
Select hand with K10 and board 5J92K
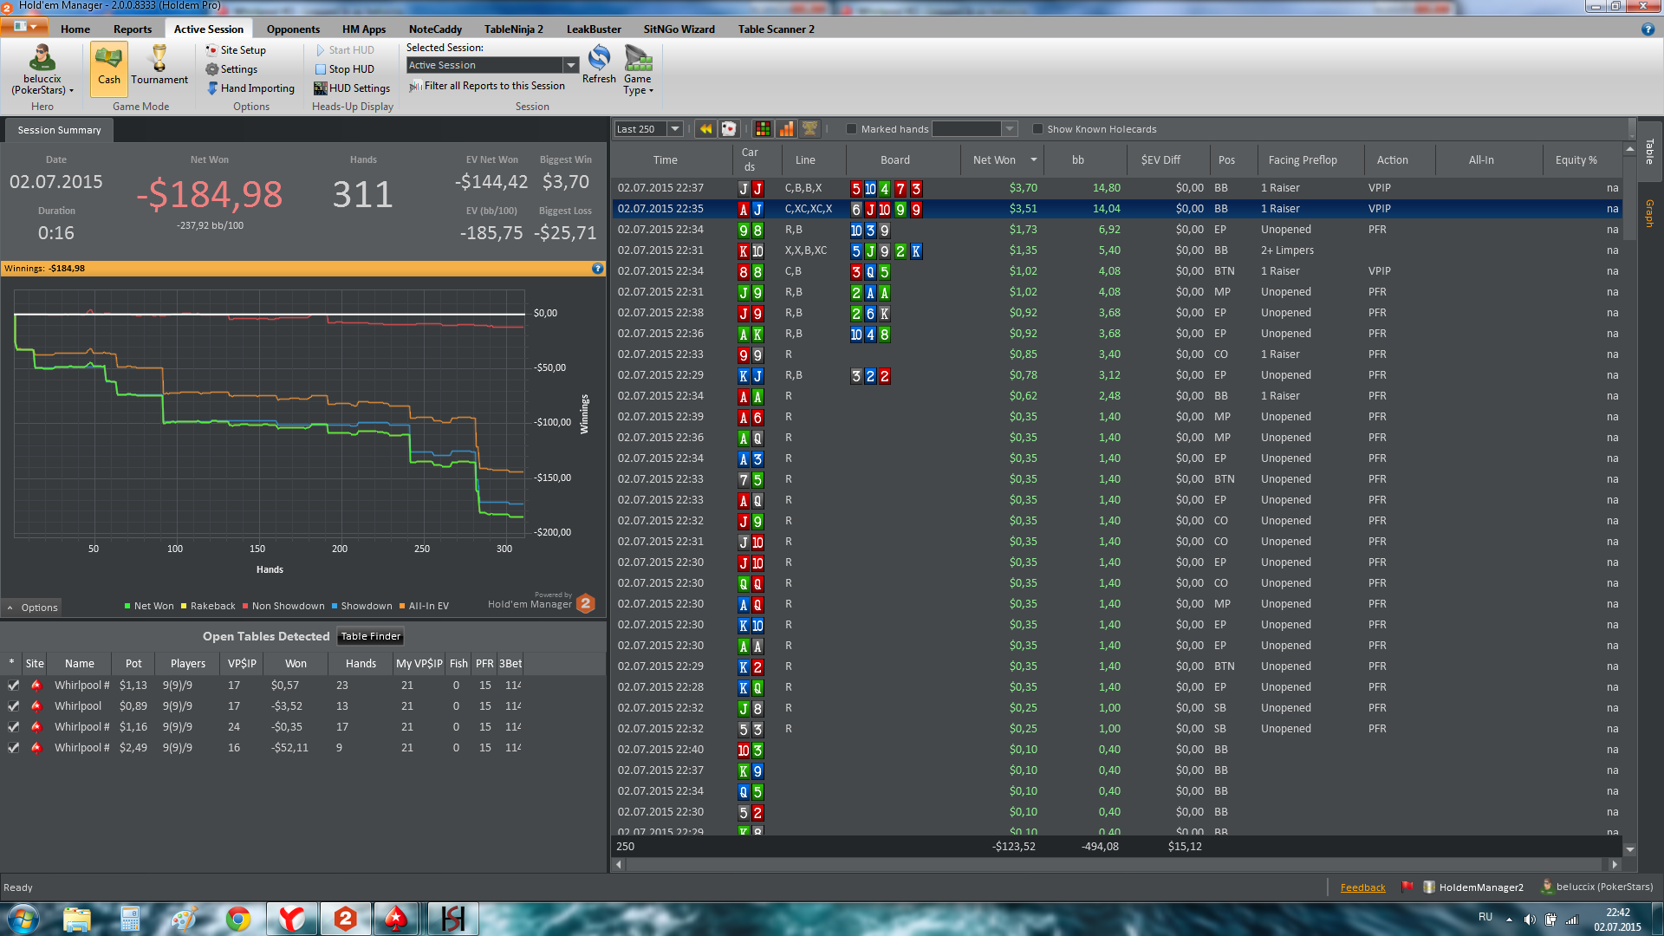[1118, 250]
